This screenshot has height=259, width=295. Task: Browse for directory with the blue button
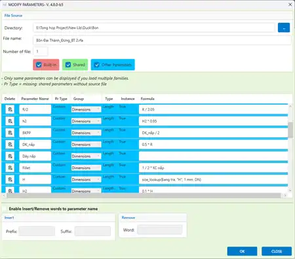point(284,27)
